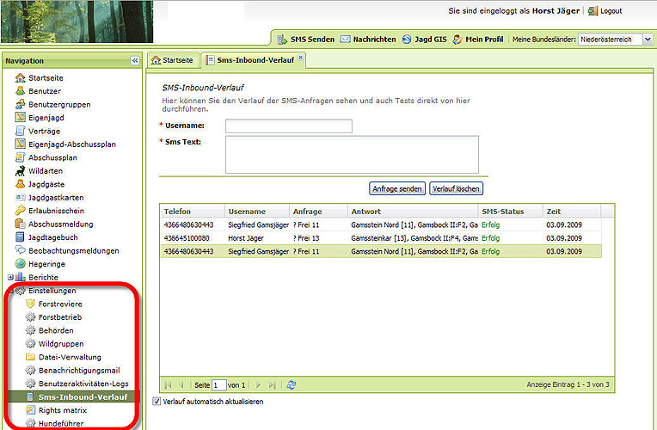This screenshot has height=430, width=657.
Task: Open Behörden in settings tree
Action: point(56,331)
